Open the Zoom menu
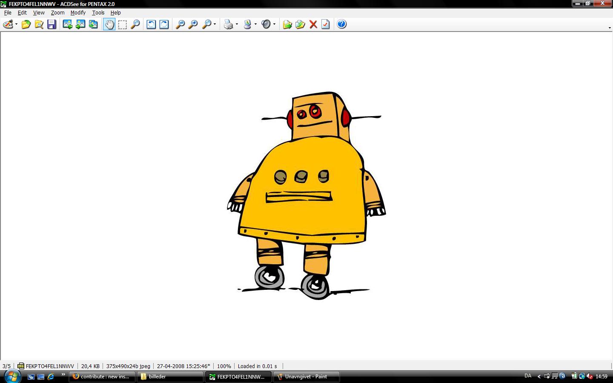 [57, 13]
